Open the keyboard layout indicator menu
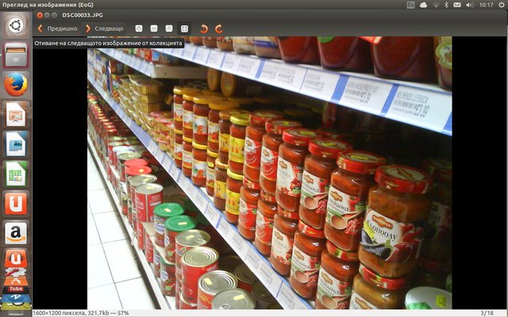508x317 pixels. (x=410, y=5)
